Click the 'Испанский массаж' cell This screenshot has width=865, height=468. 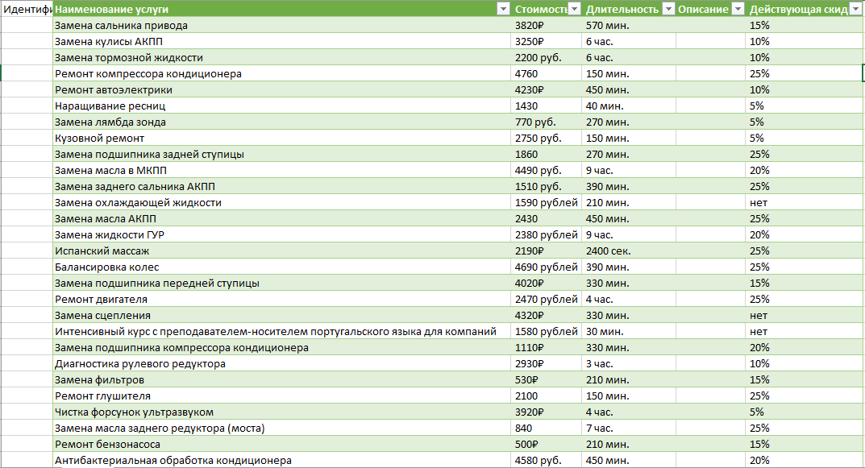[282, 251]
